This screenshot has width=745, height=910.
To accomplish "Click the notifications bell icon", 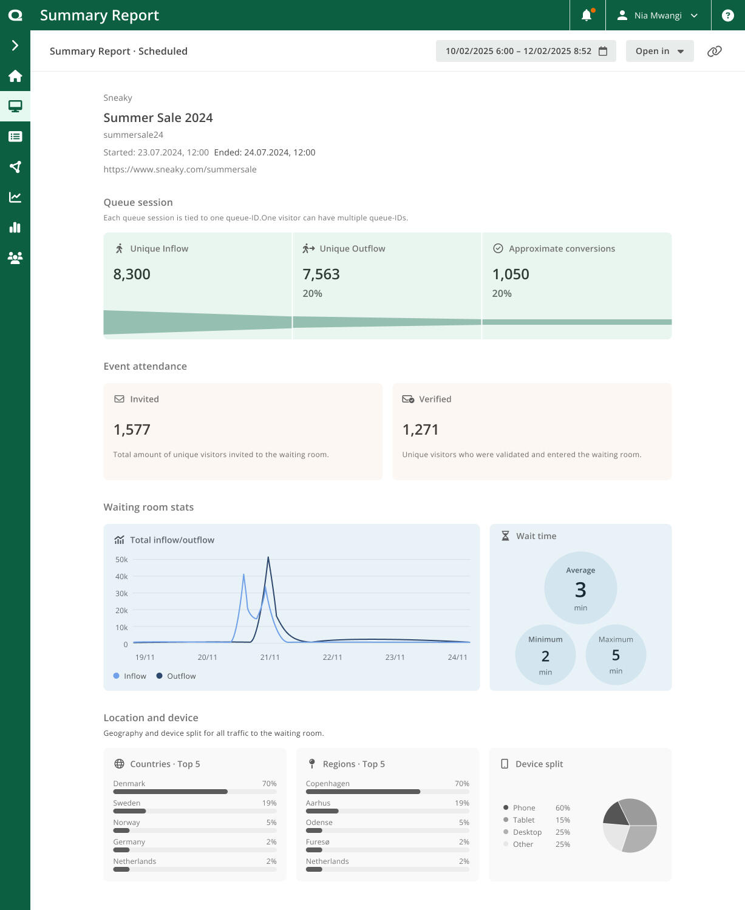I will pyautogui.click(x=587, y=15).
